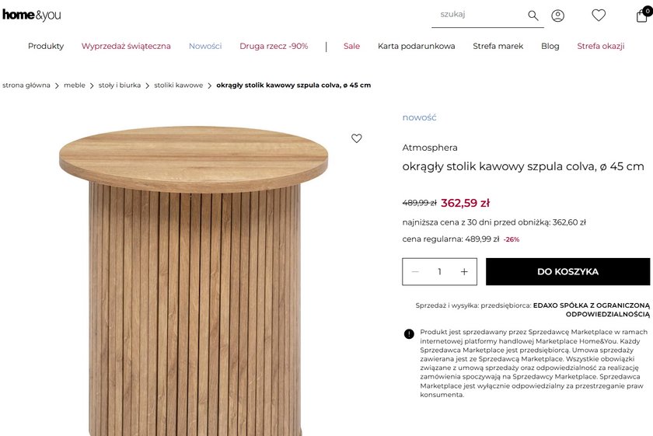Viewport: 653px width, 436px height.
Task: Click the Atmosphera brand link
Action: point(430,148)
